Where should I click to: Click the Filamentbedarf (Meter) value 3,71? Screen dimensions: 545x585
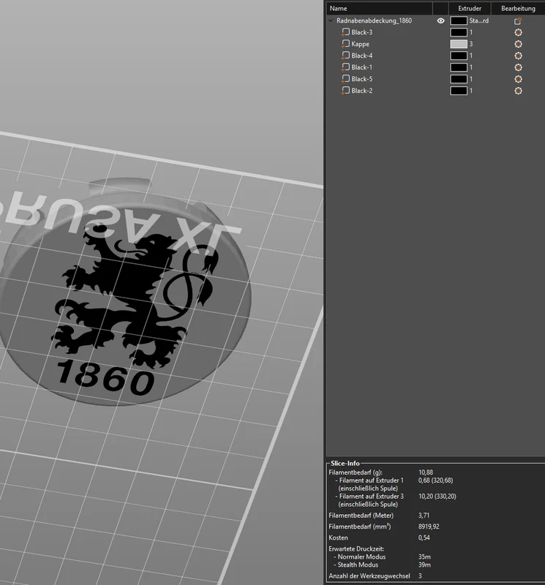click(424, 516)
